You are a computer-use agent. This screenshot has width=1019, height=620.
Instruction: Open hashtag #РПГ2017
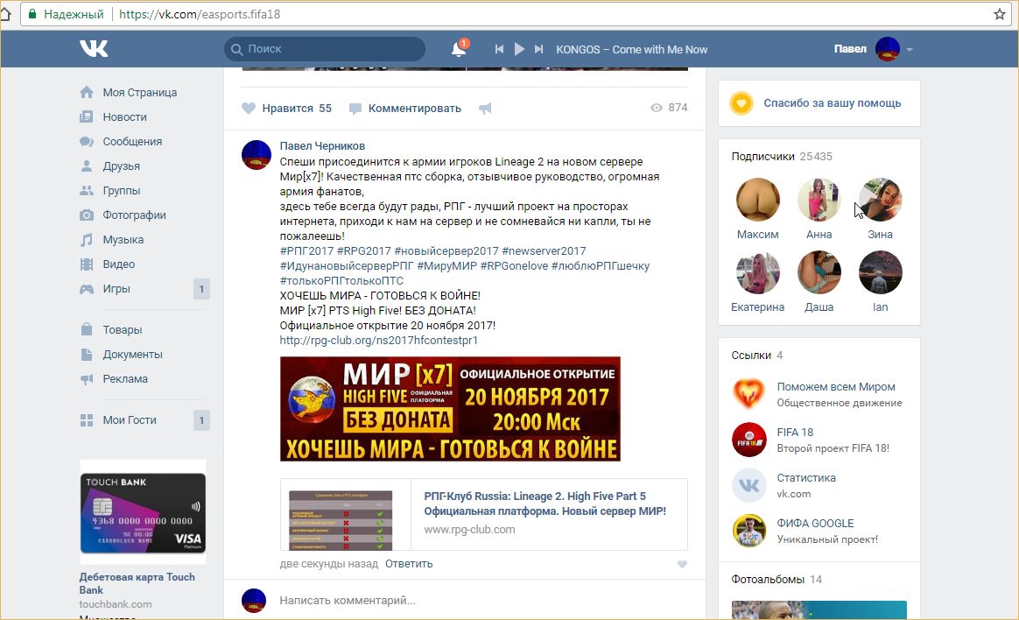pos(306,251)
